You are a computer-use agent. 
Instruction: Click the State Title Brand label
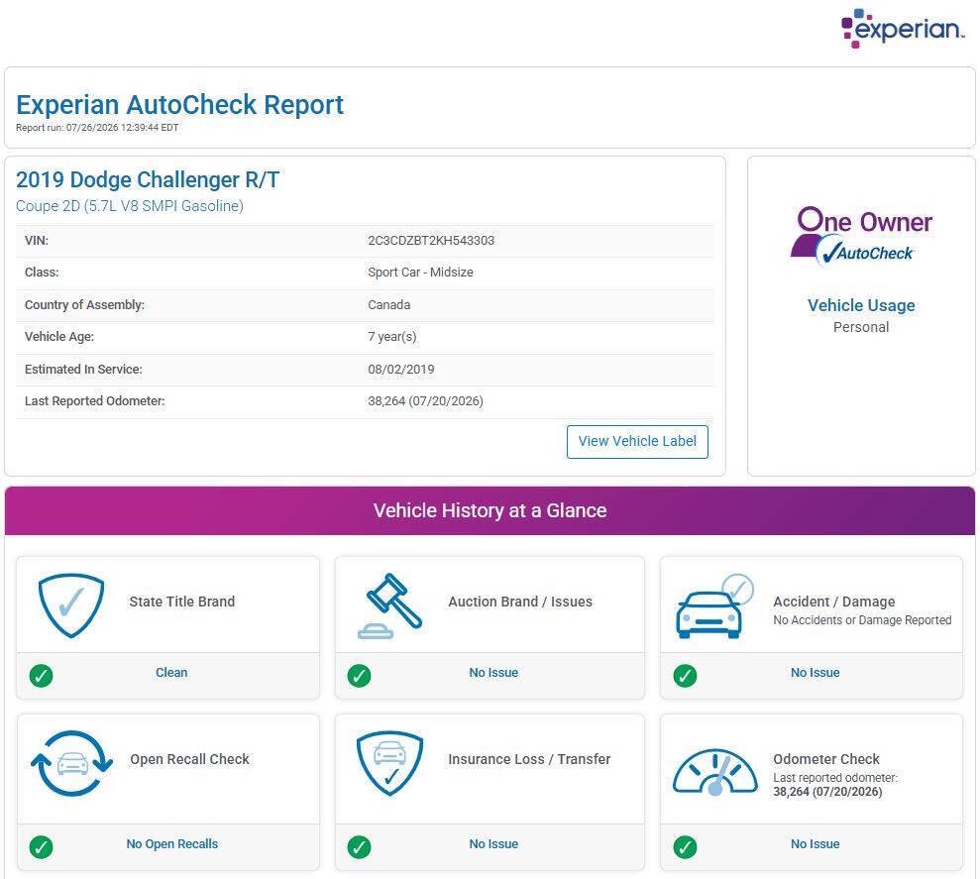[182, 603]
